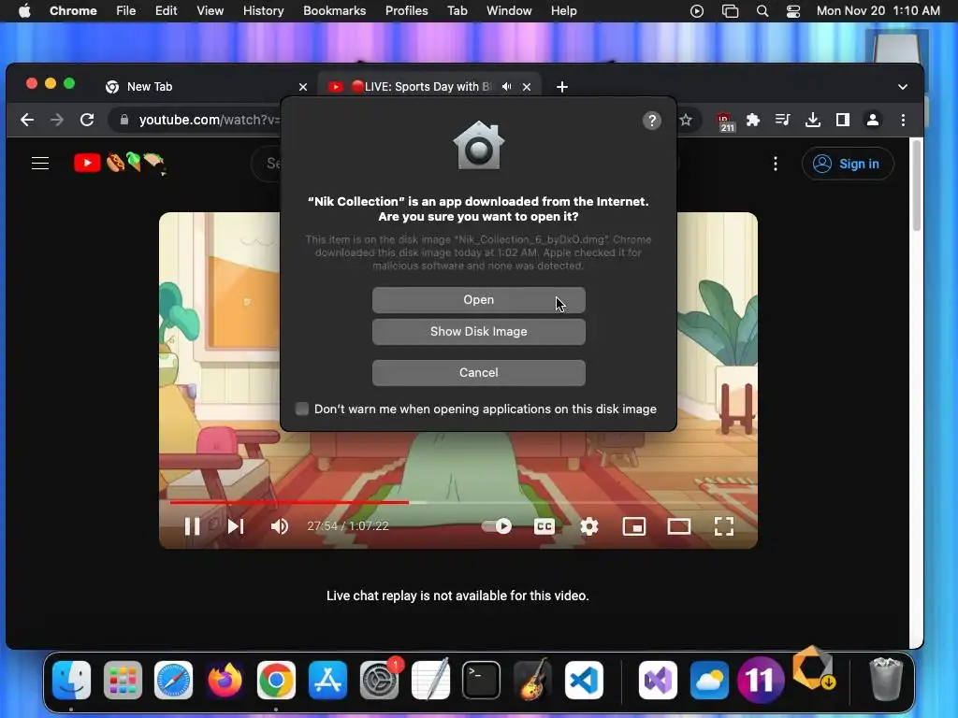Show Chrome downloads
This screenshot has height=718, width=958.
click(x=813, y=120)
